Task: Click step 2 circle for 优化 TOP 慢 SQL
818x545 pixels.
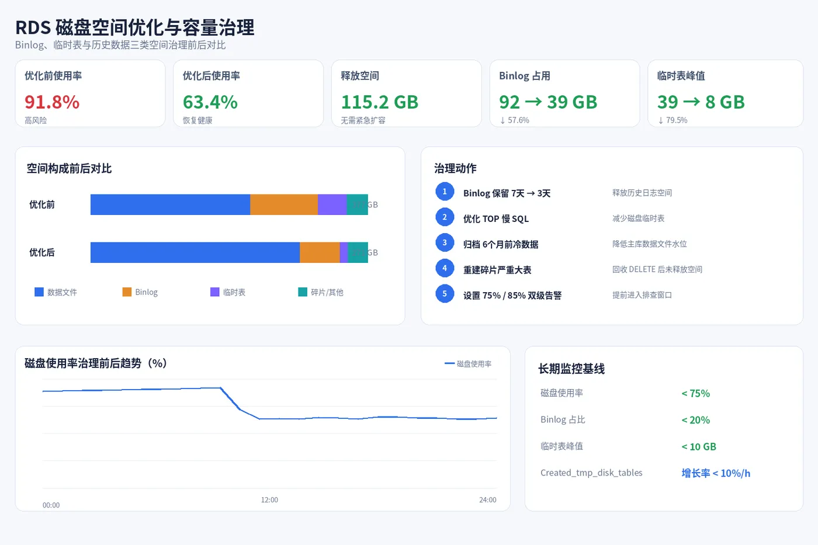Action: tap(445, 217)
